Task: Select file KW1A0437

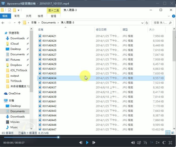Action: pos(50,87)
